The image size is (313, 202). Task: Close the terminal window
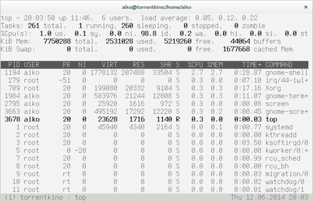point(306,7)
